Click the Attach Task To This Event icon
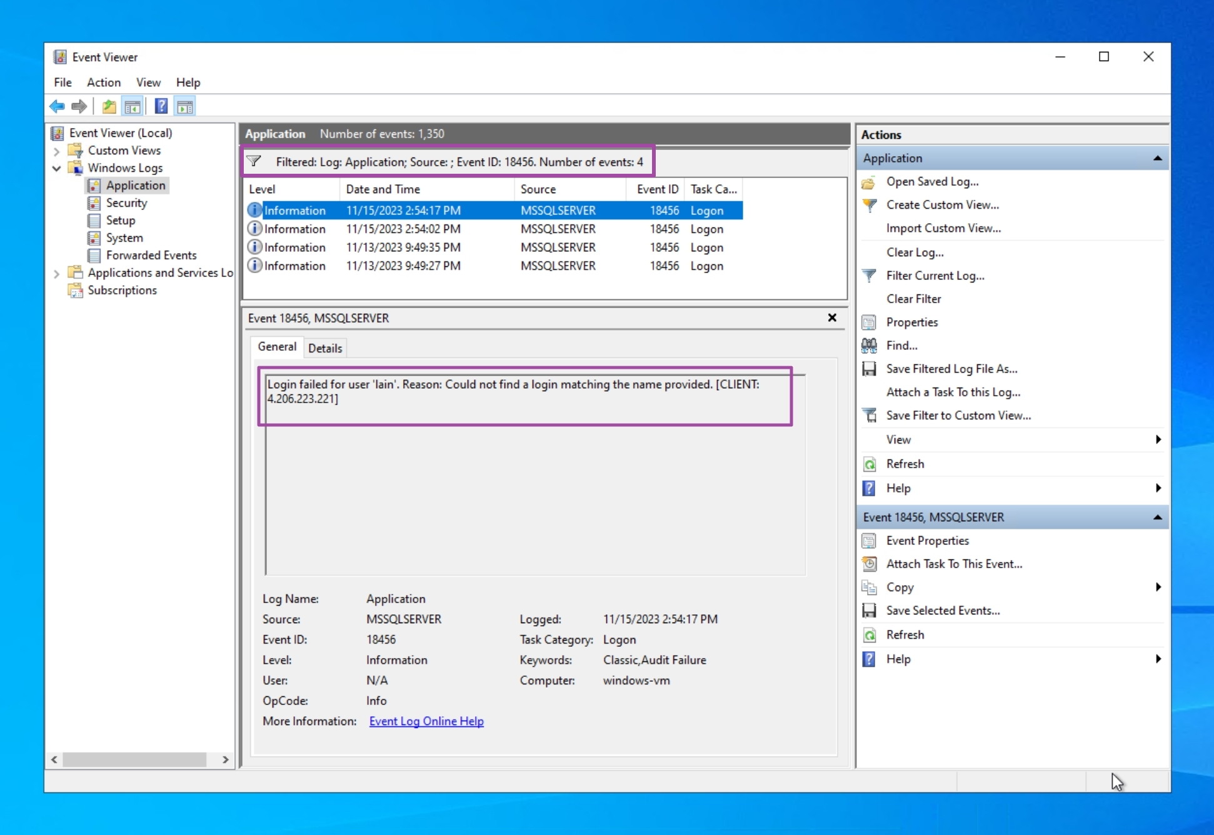Viewport: 1214px width, 835px height. click(869, 564)
